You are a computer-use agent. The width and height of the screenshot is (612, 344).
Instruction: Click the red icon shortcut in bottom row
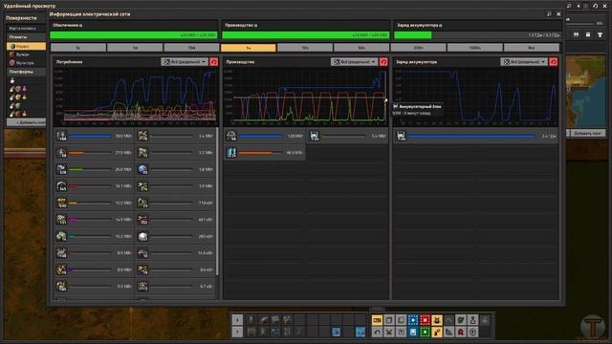pos(461,332)
